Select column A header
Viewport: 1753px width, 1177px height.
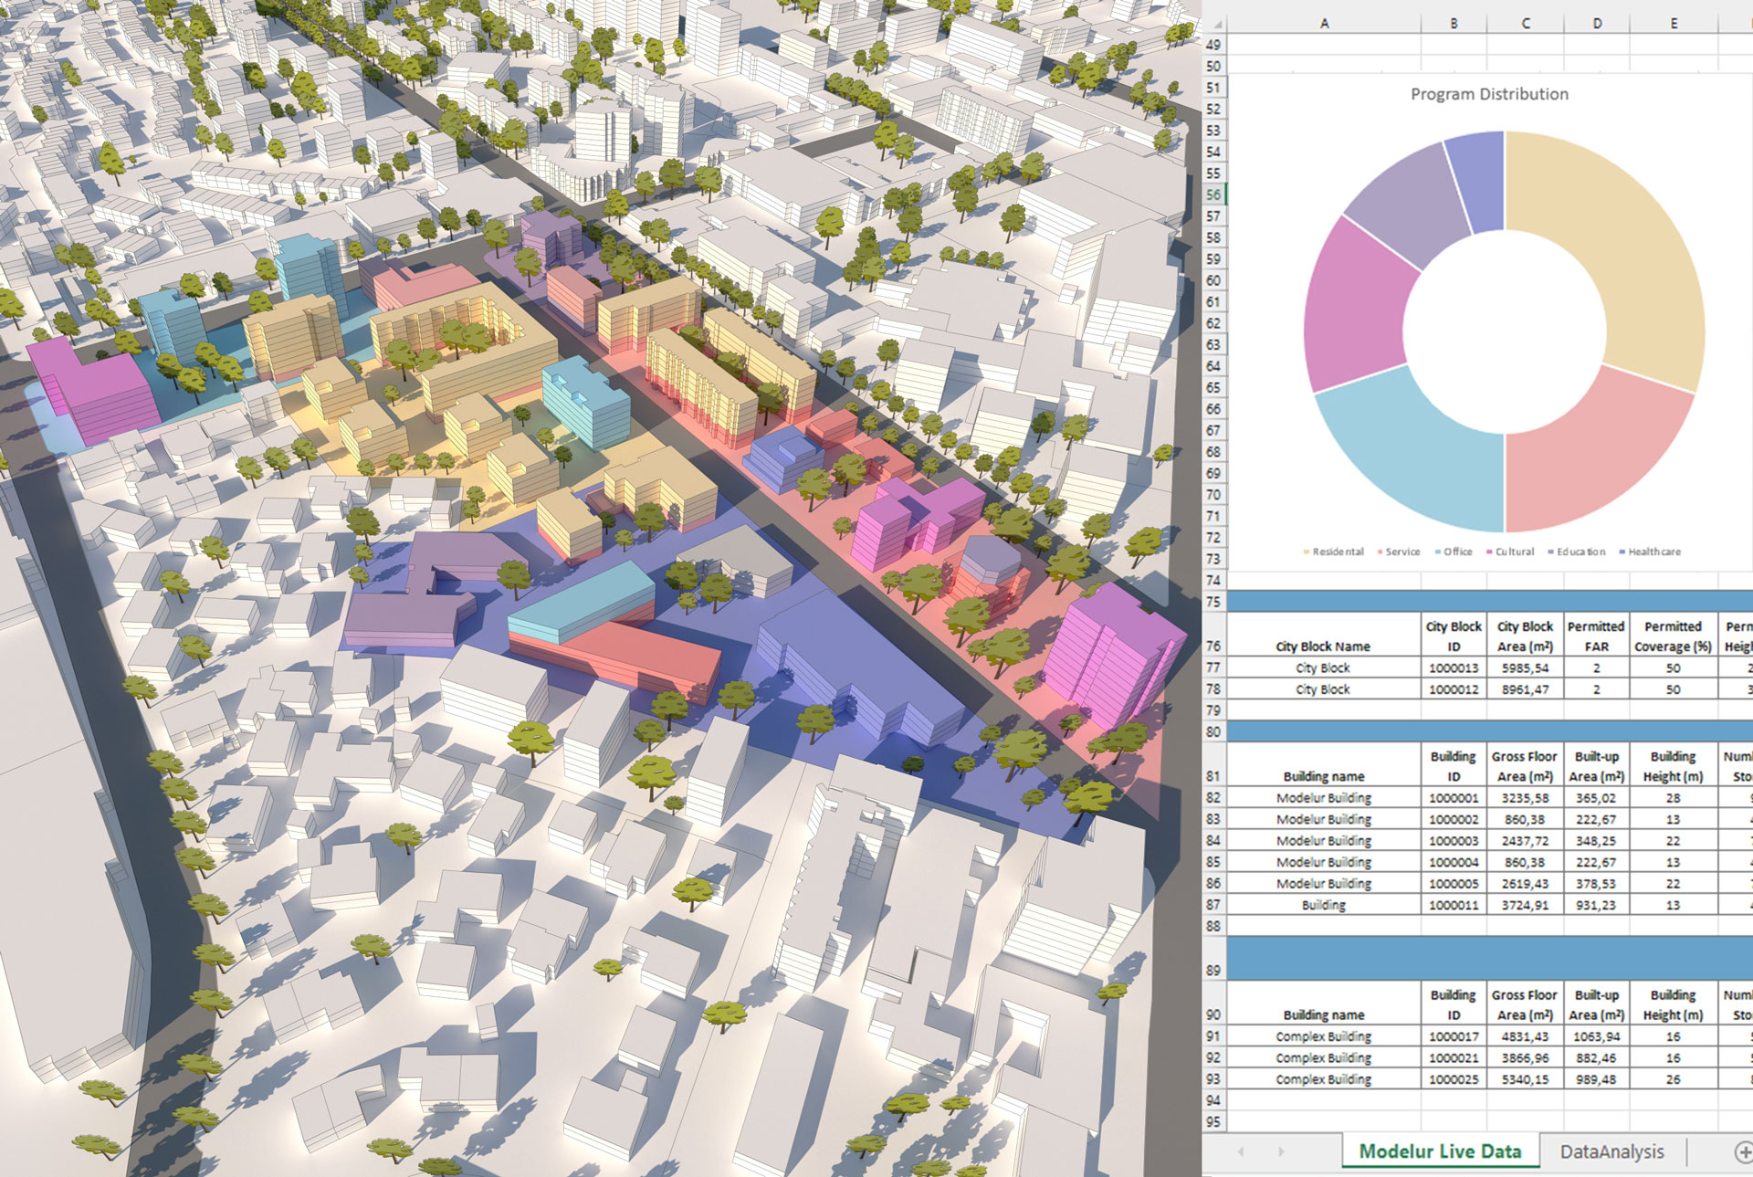(x=1324, y=24)
